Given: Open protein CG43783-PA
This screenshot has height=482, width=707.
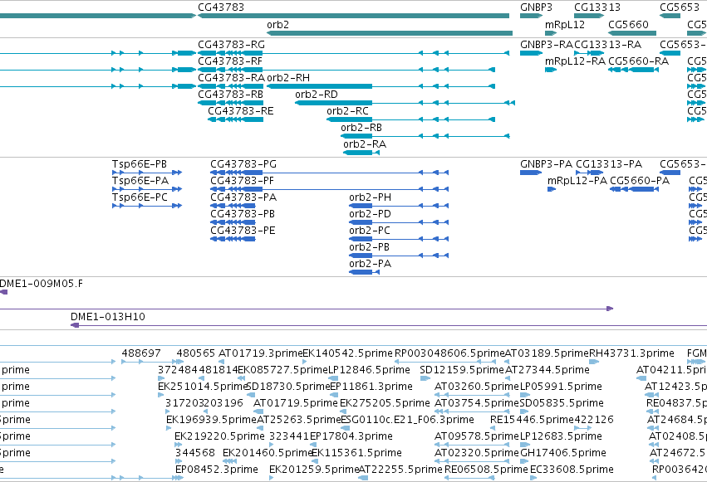Looking at the screenshot, I should tap(243, 197).
